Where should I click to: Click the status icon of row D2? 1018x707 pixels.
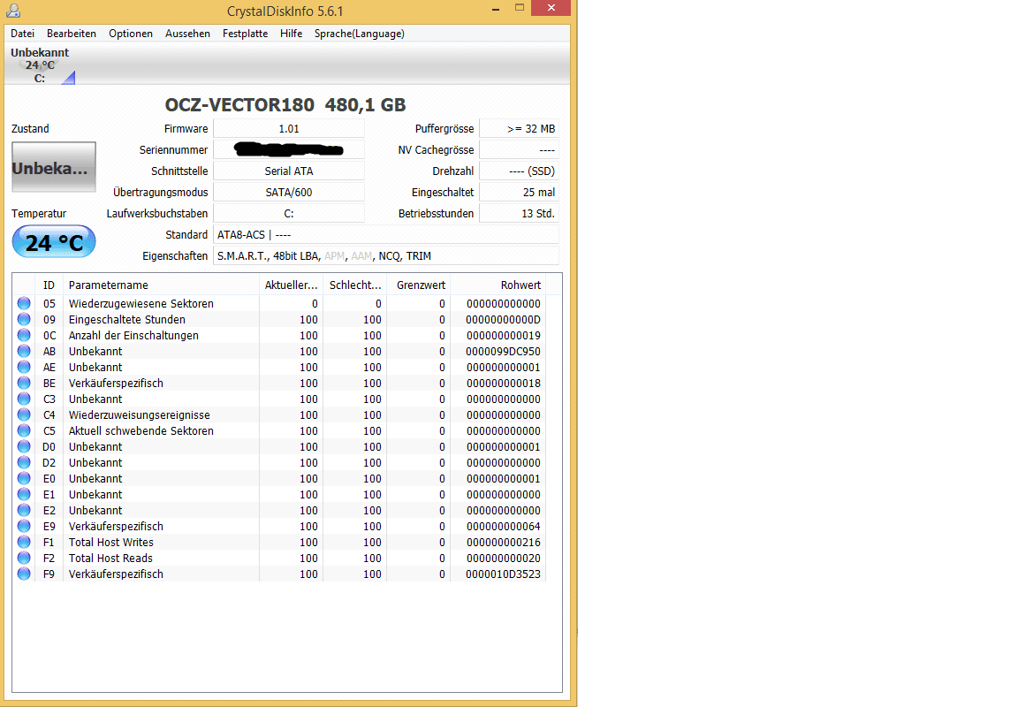[x=24, y=462]
